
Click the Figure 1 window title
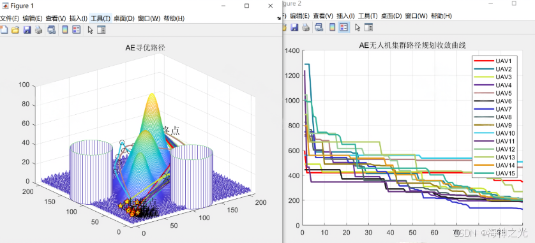(x=22, y=6)
